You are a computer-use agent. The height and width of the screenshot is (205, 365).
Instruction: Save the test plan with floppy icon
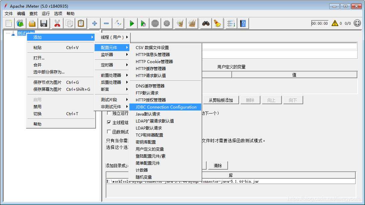[x=44, y=23]
